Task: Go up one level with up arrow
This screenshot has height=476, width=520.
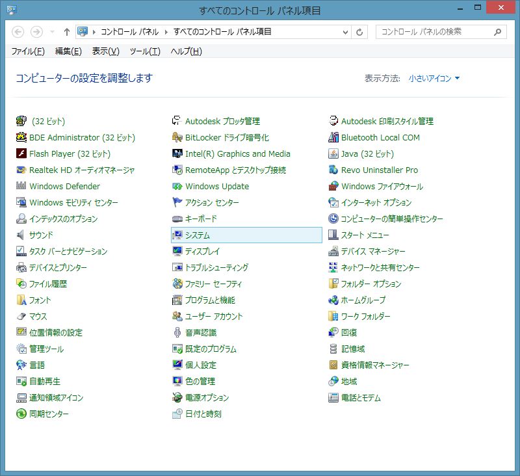Action: [x=67, y=32]
